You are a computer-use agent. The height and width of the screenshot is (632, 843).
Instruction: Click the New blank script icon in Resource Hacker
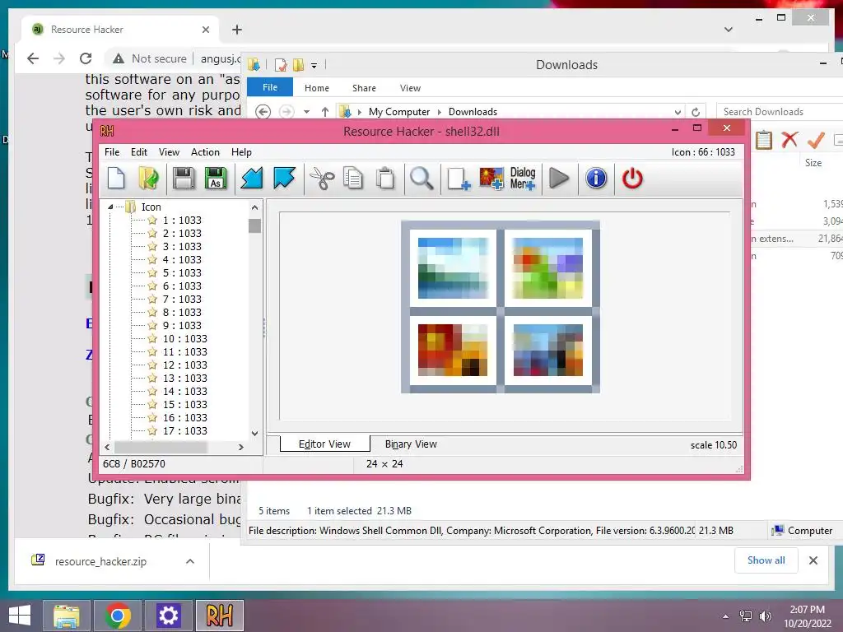click(x=116, y=179)
